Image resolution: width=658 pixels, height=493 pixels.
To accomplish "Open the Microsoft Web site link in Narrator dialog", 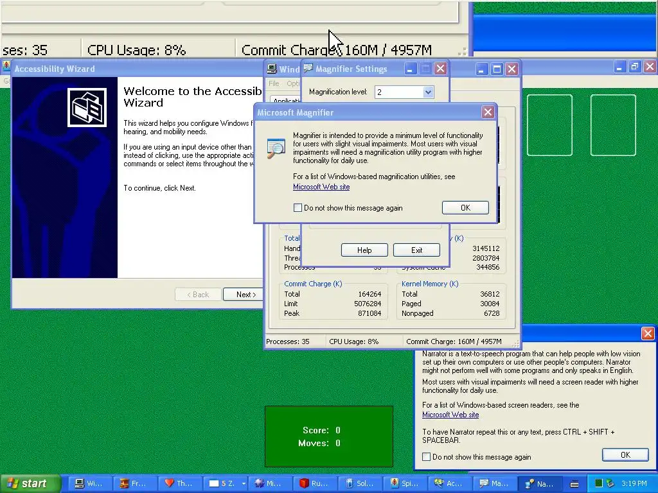I will click(x=450, y=415).
